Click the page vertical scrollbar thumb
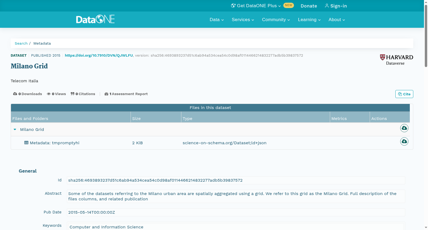This screenshot has height=230, width=428. pos(426,35)
